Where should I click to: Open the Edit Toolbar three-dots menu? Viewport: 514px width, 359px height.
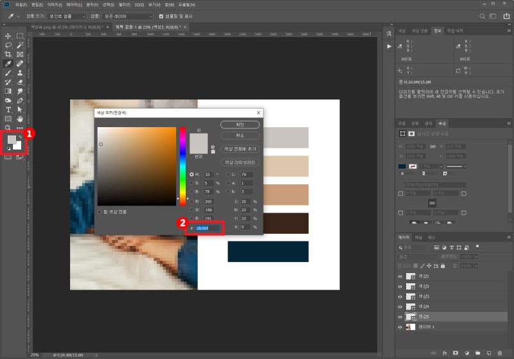tap(20, 128)
